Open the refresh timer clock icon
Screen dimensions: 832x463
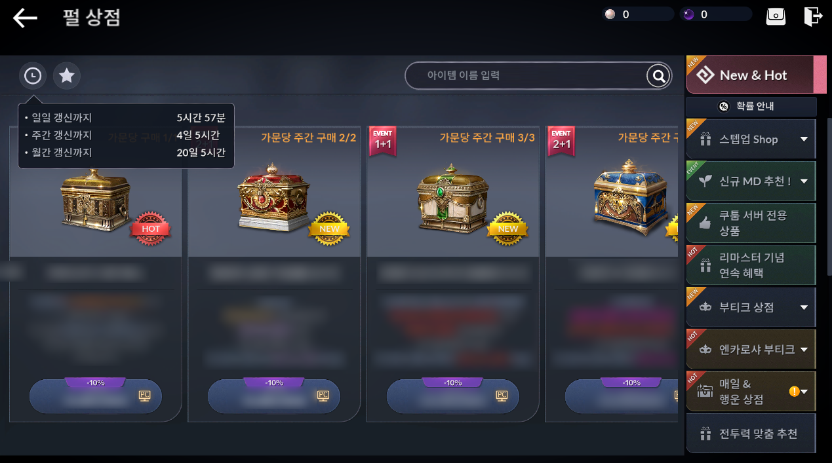point(33,77)
